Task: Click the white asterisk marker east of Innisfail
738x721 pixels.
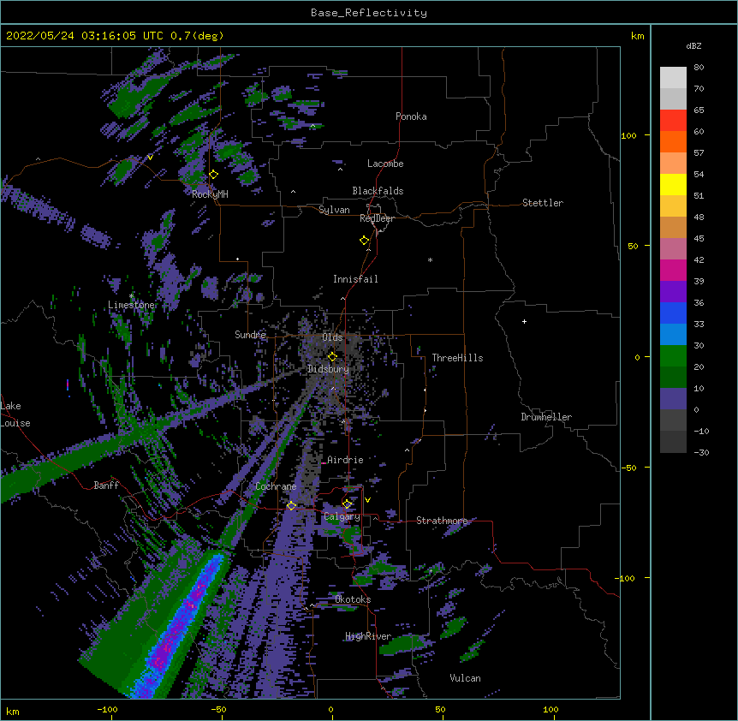Action: [x=430, y=259]
